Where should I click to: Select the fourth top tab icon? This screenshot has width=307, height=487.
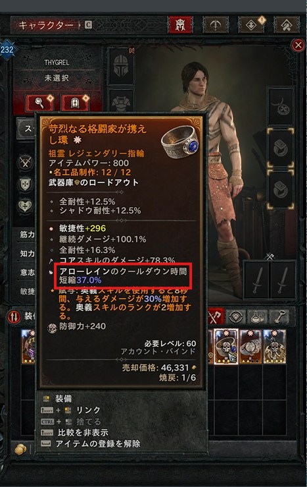286,24
